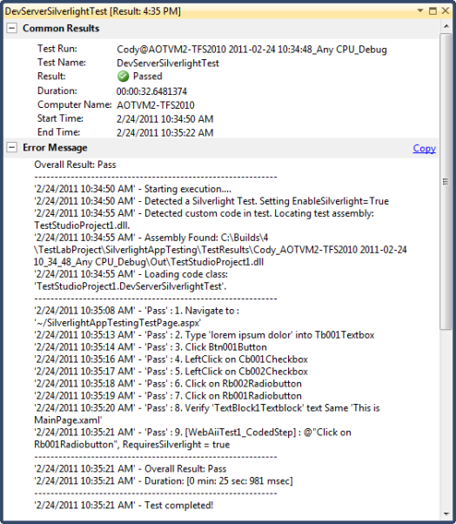Click the scrollbar down arrow
This screenshot has height=524, width=456.
click(x=446, y=514)
